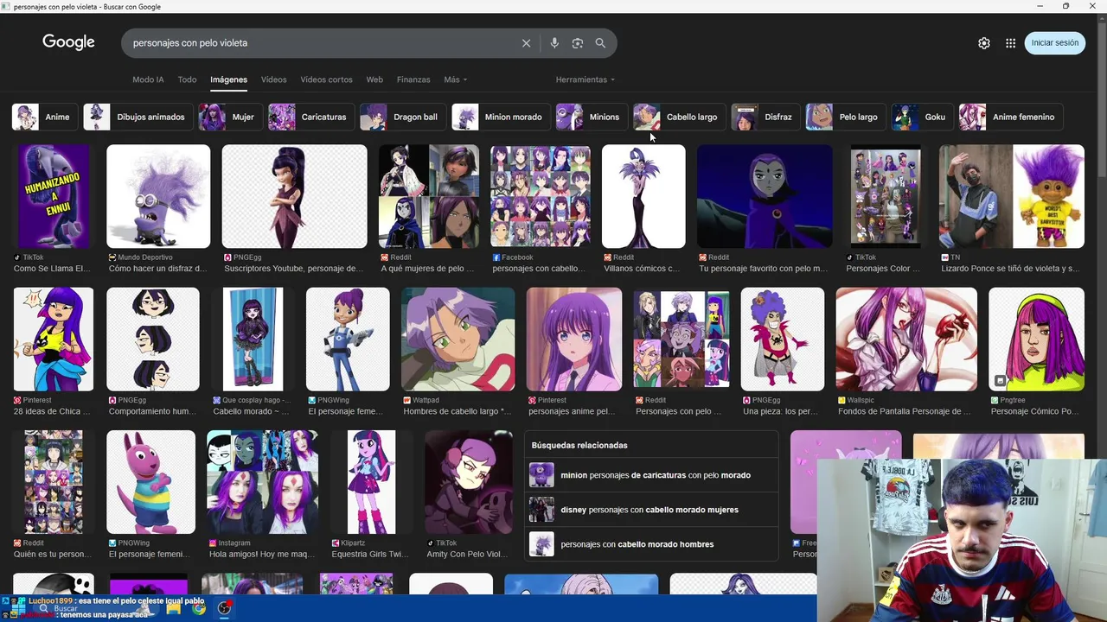This screenshot has width=1107, height=622.
Task: Open quick settings gear icon
Action: pos(984,43)
